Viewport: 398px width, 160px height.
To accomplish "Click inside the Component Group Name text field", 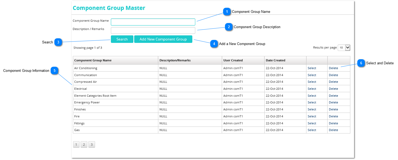I will [x=153, y=22].
